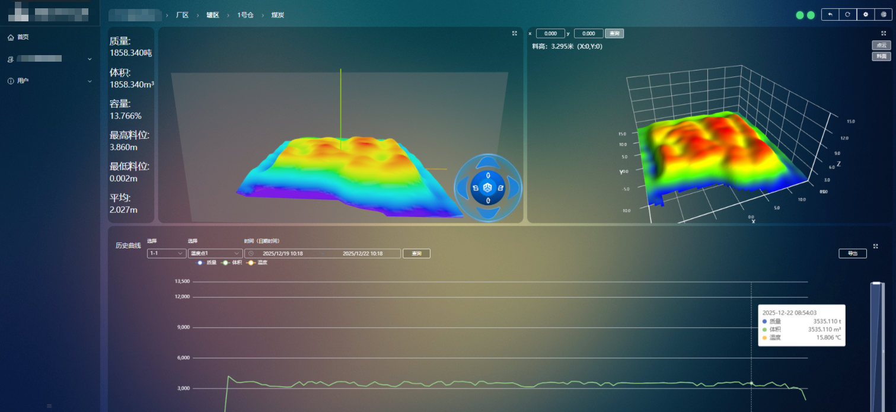This screenshot has height=412, width=896.
Task: Toggle the 温度 series in chart legend
Action: click(x=257, y=262)
